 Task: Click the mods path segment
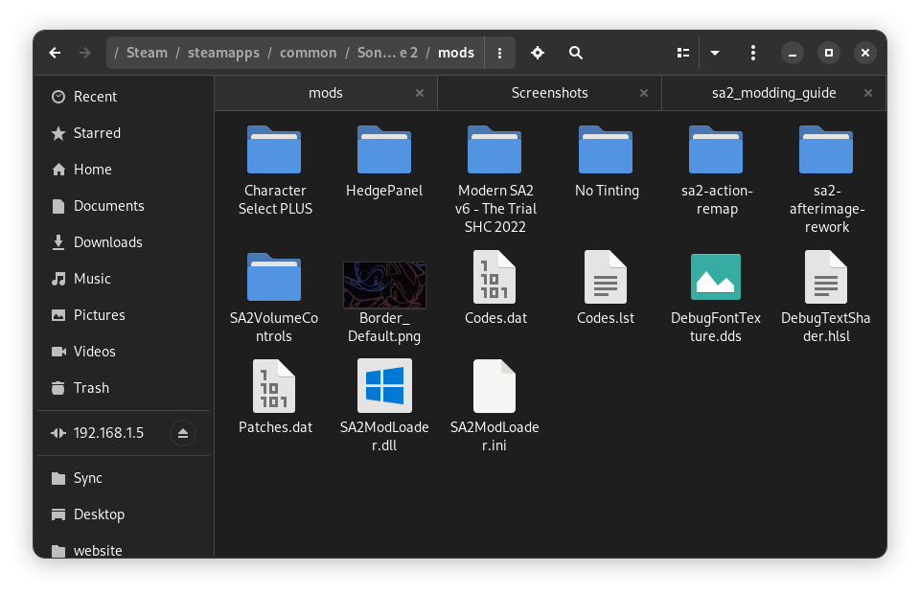(456, 53)
